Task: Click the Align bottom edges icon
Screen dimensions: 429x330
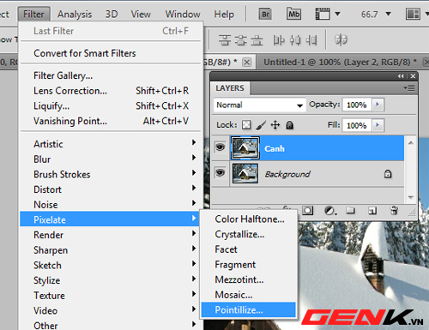Action: tap(257, 40)
